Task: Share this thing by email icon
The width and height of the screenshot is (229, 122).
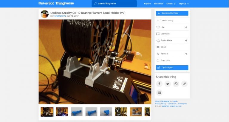Action: [159, 93]
